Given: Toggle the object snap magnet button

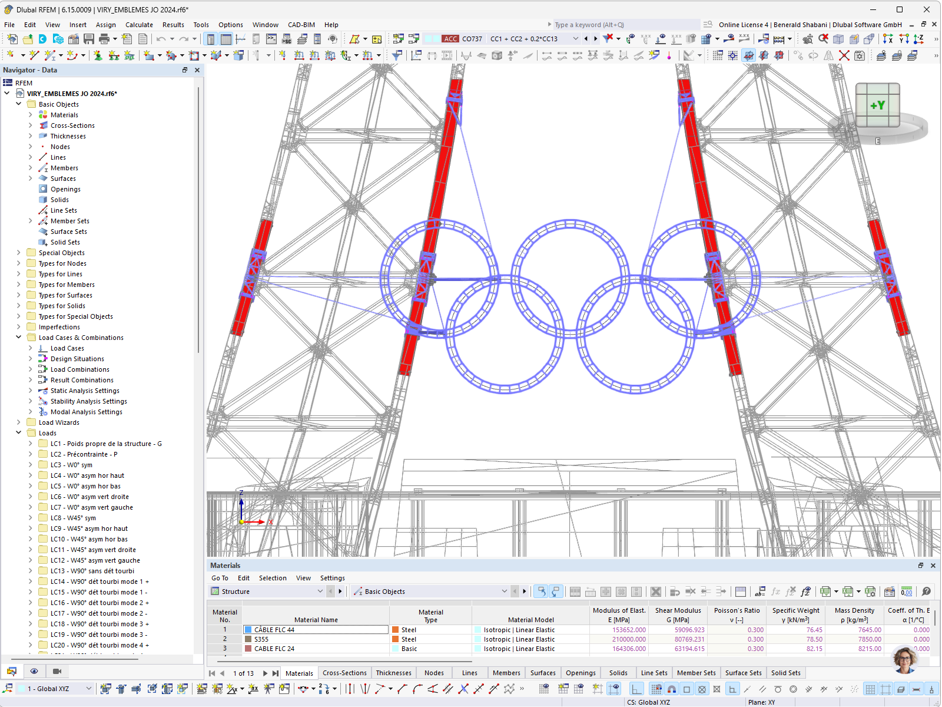Looking at the screenshot, I should click(x=671, y=689).
